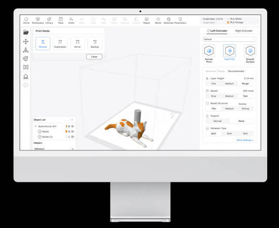Open the Snapmaker machine selector
Screen dimensions: 279x228
(x=212, y=20)
